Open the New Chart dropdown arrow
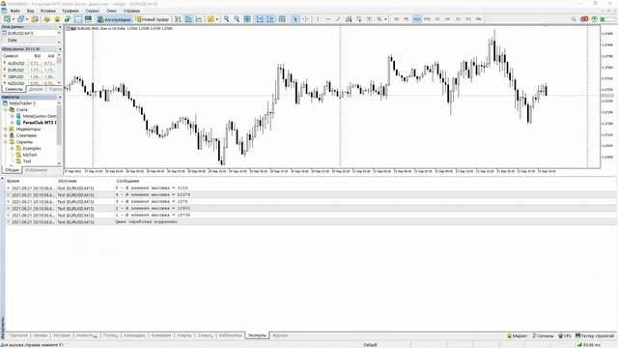The image size is (618, 348). tap(13, 19)
